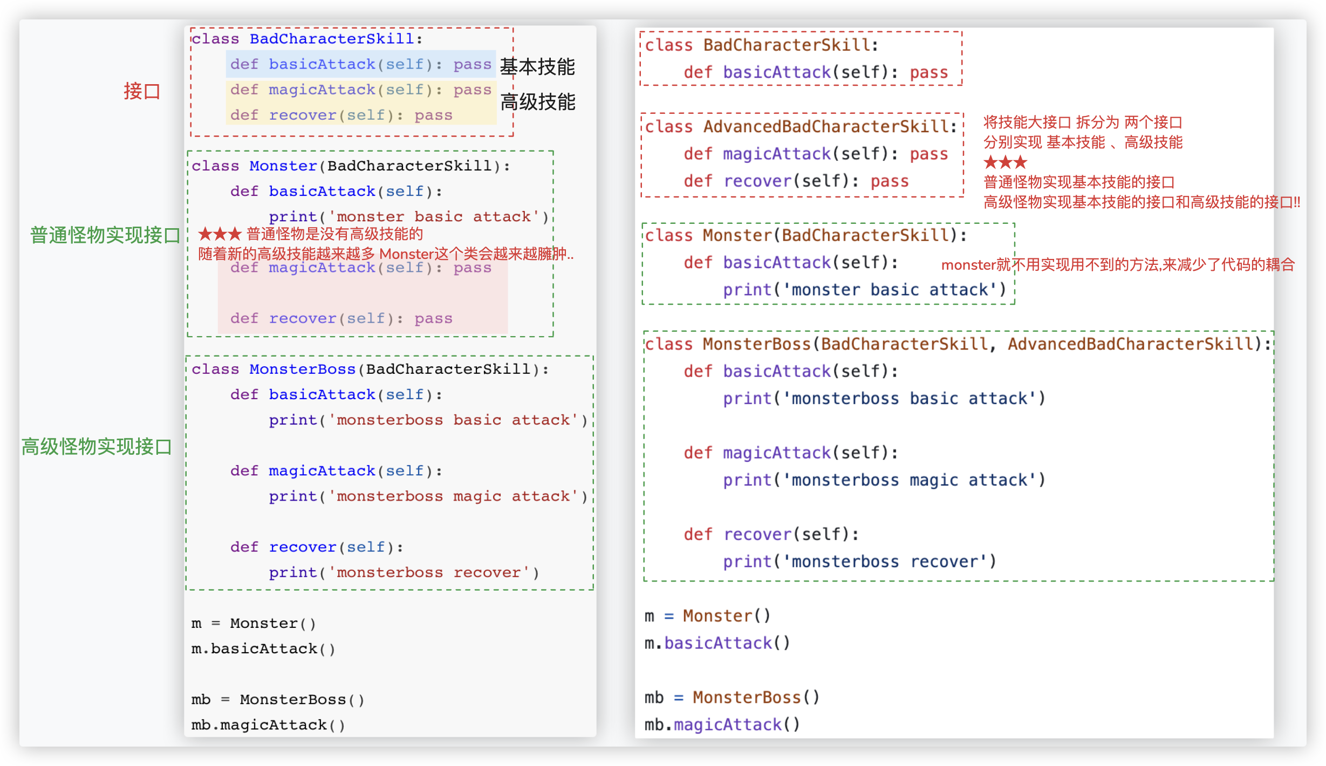This screenshot has height=766, width=1326.
Task: Click 'mb.magicAttack()' in the left panel
Action: coord(268,724)
